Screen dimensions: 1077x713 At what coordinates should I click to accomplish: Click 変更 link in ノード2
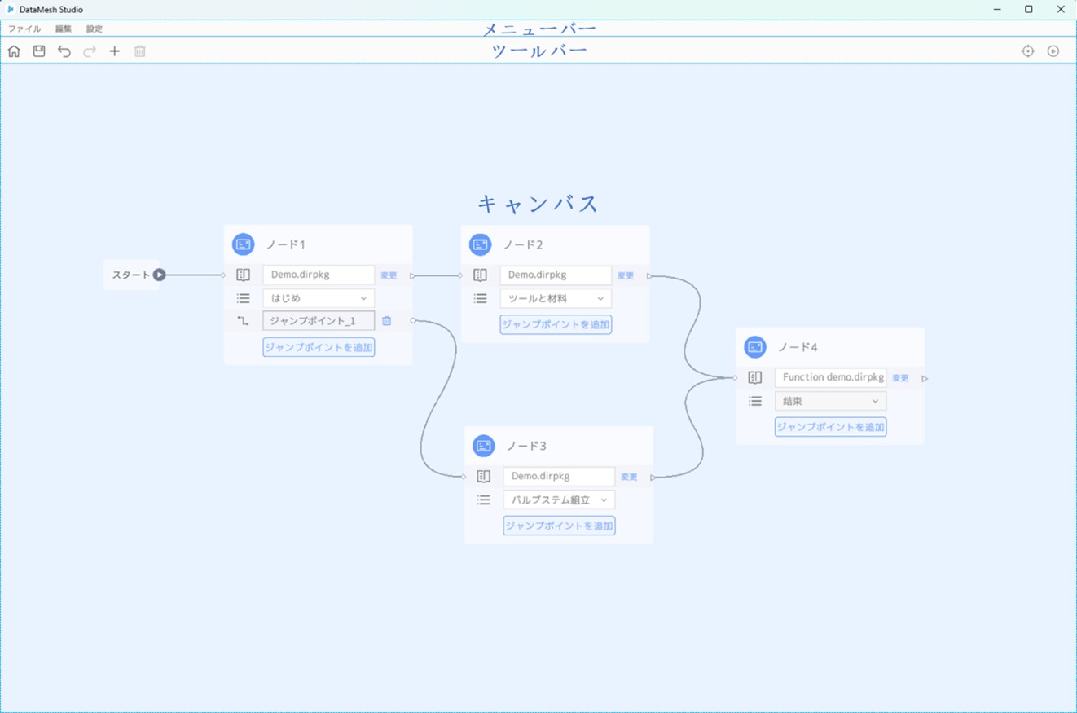point(626,275)
